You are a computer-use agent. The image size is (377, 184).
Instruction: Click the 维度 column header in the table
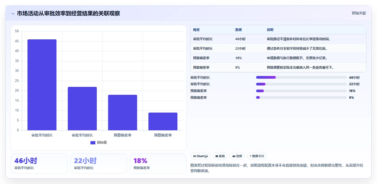[196, 30]
